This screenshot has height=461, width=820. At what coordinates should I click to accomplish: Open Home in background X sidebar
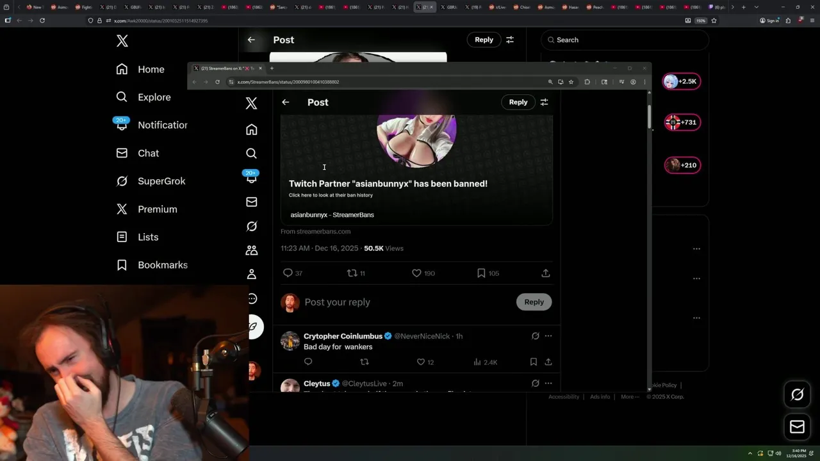(x=140, y=69)
